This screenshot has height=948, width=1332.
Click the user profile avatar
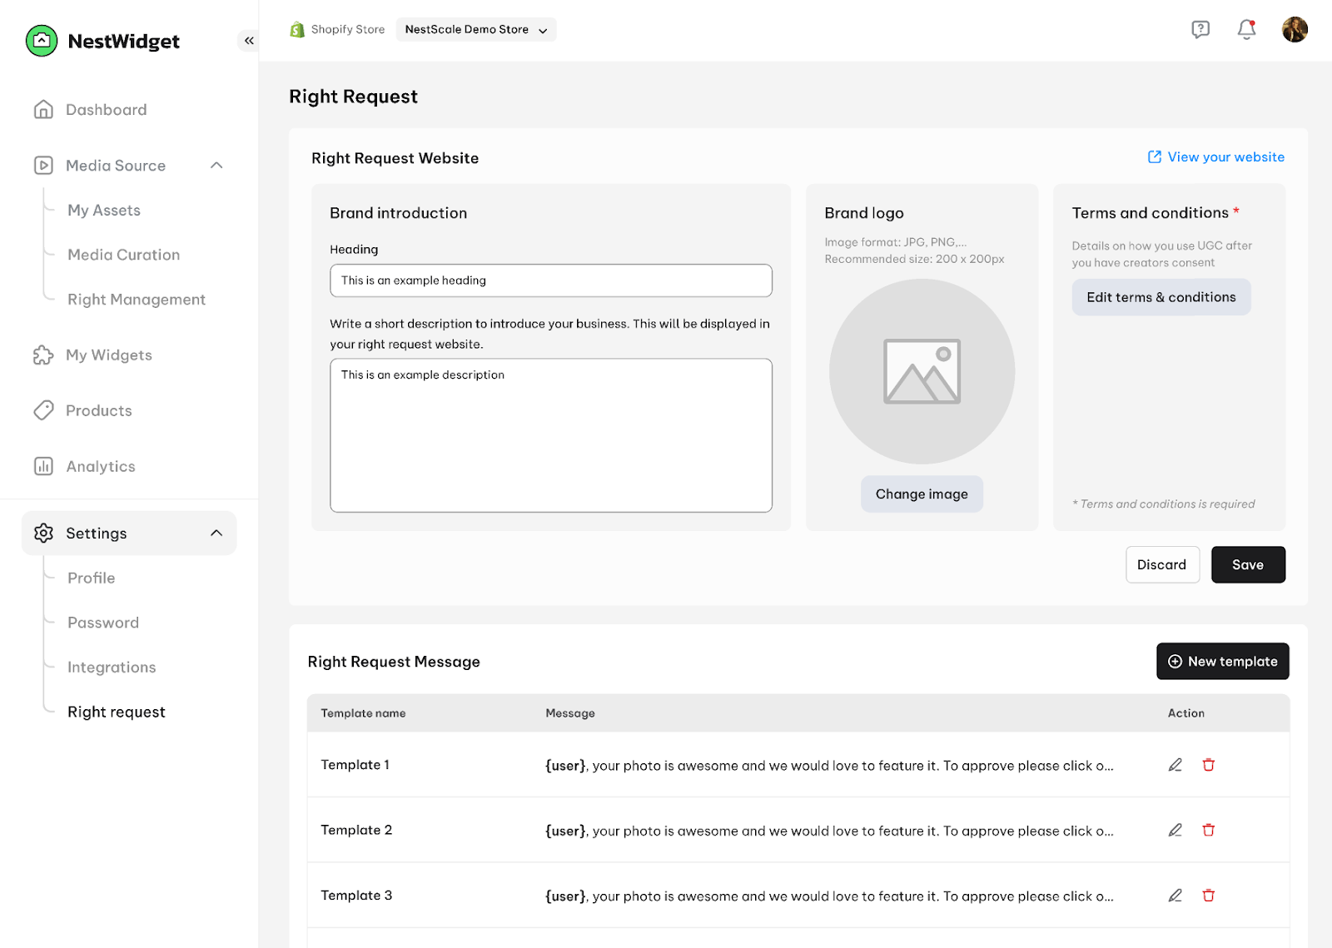[1295, 29]
